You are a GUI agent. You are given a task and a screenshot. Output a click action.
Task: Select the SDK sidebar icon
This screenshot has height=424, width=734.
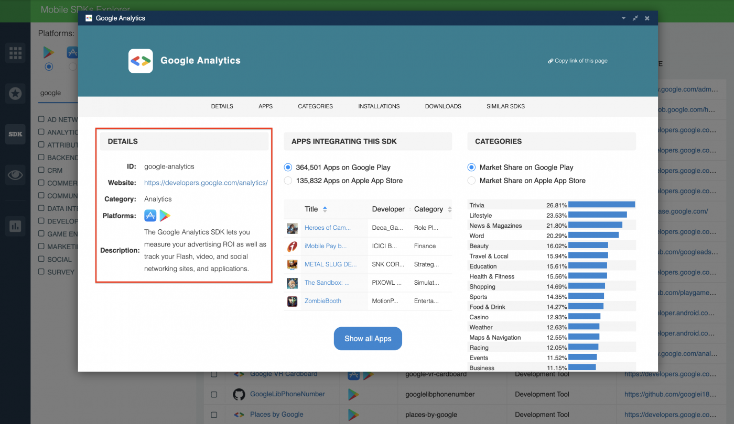(x=15, y=134)
